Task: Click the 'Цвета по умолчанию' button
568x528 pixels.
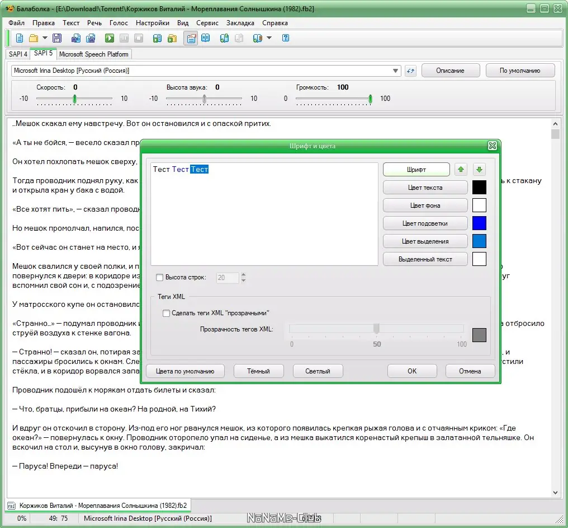Action: point(185,371)
